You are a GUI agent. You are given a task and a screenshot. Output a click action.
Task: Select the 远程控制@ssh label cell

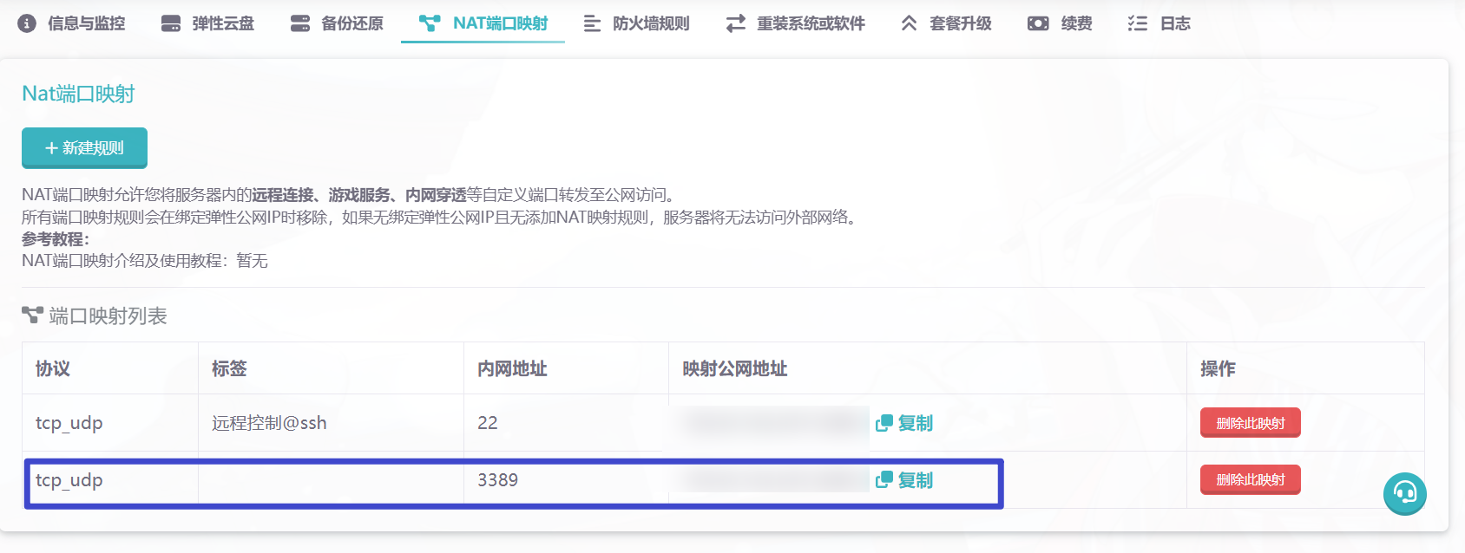pyautogui.click(x=270, y=423)
